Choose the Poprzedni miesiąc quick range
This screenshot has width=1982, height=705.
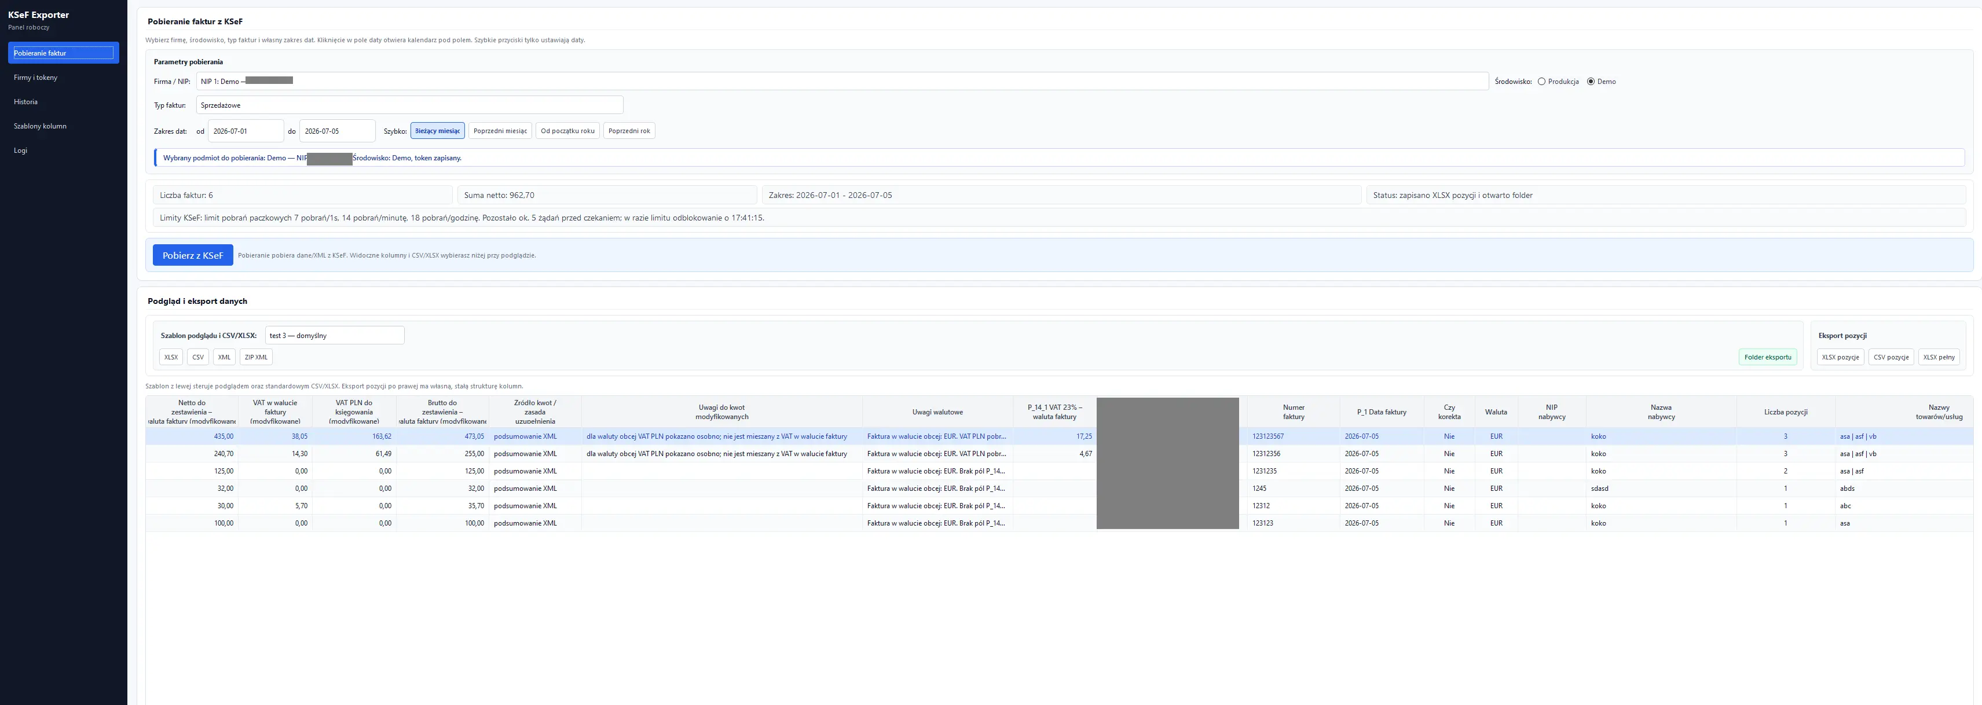pyautogui.click(x=500, y=131)
